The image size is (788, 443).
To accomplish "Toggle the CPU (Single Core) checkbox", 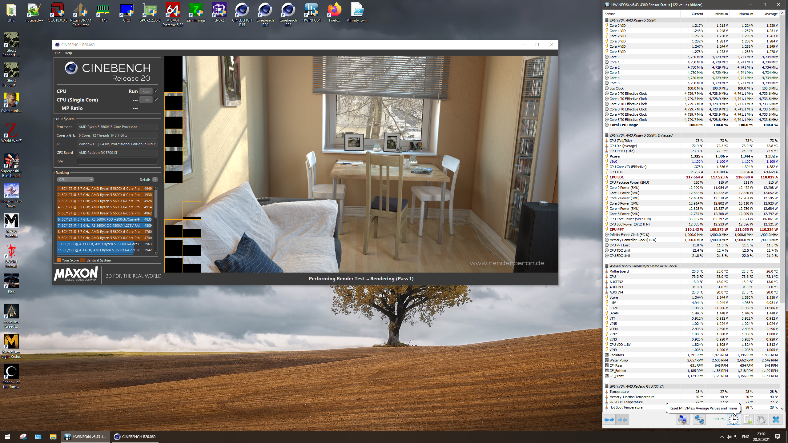I will pos(156,100).
